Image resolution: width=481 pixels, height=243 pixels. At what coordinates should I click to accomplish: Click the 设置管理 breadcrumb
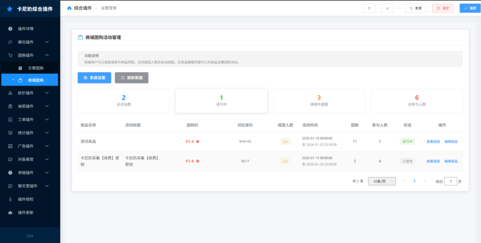pyautogui.click(x=109, y=8)
